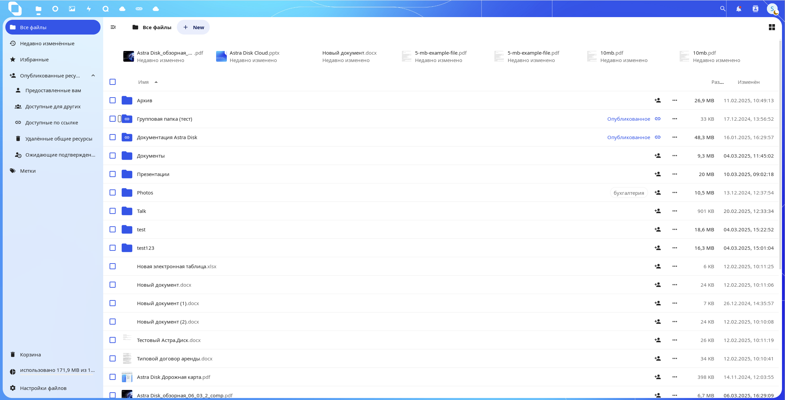785x400 pixels.
Task: Sort by Имя column arrow
Action: (x=156, y=82)
